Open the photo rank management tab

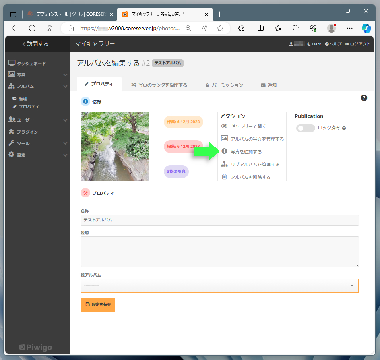point(159,85)
